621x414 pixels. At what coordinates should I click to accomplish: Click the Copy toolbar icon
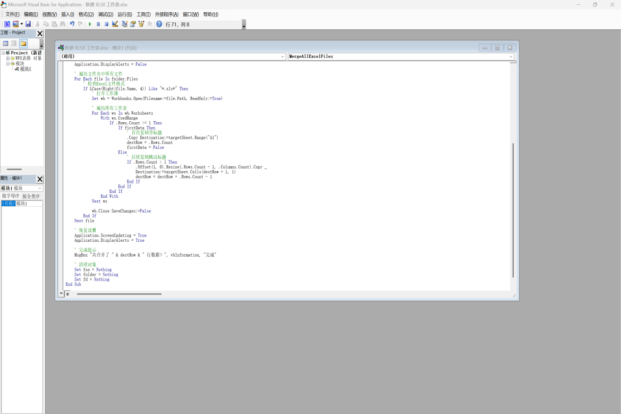click(46, 24)
